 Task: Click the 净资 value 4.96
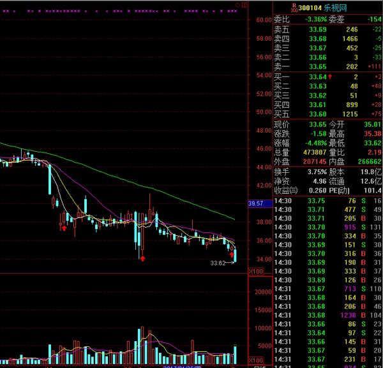[x=320, y=181]
